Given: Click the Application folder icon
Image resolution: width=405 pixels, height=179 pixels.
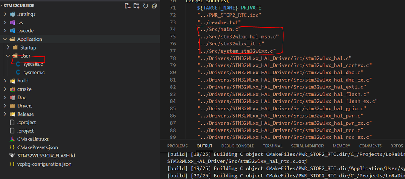Looking at the screenshot, I should click(12, 39).
